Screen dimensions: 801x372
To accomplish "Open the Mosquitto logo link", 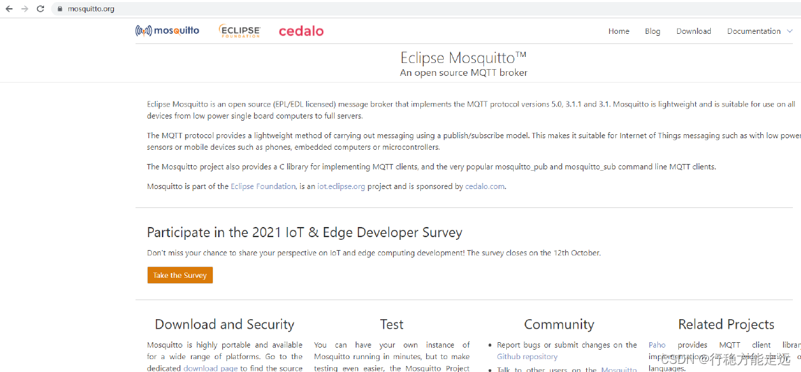I will (167, 31).
